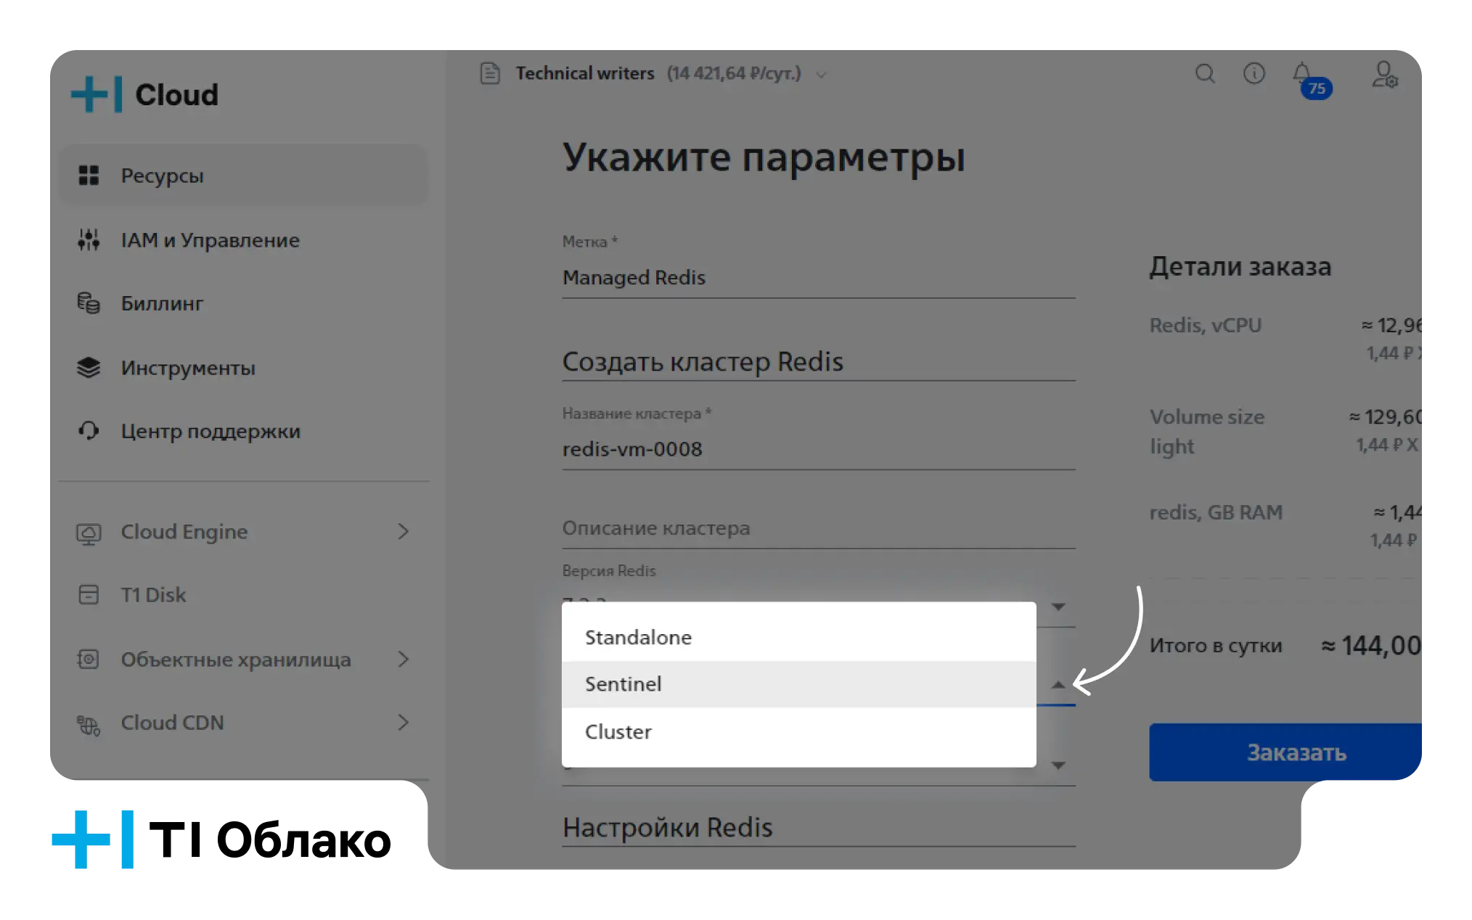Click the 14 421,64 ₽/сут. project cost
This screenshot has width=1472, height=920.
pyautogui.click(x=734, y=73)
